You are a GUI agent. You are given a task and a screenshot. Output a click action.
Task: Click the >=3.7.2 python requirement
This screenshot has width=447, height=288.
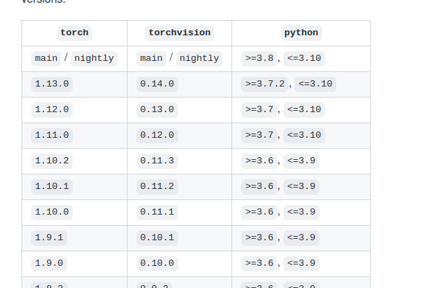click(x=265, y=84)
